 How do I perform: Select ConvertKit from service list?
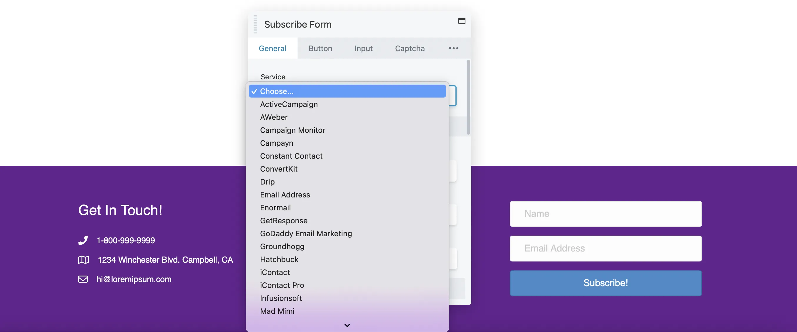(279, 169)
